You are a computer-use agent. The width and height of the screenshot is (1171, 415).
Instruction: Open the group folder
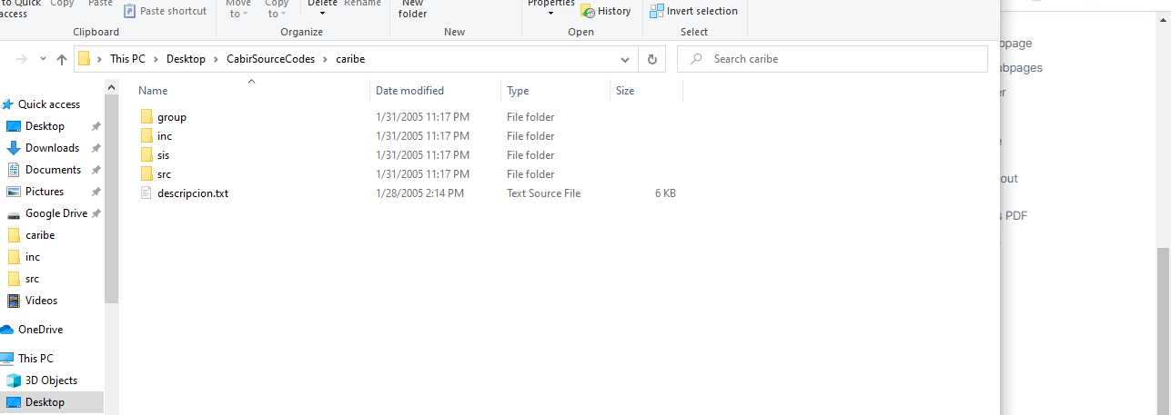[x=171, y=117]
